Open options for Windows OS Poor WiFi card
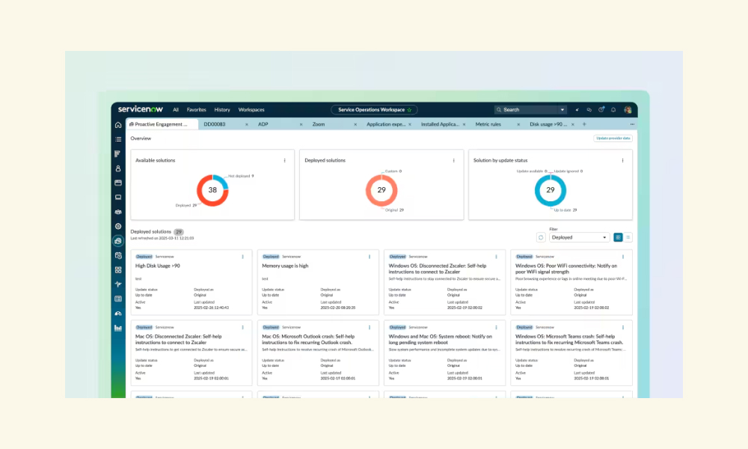The width and height of the screenshot is (748, 449). tap(623, 257)
